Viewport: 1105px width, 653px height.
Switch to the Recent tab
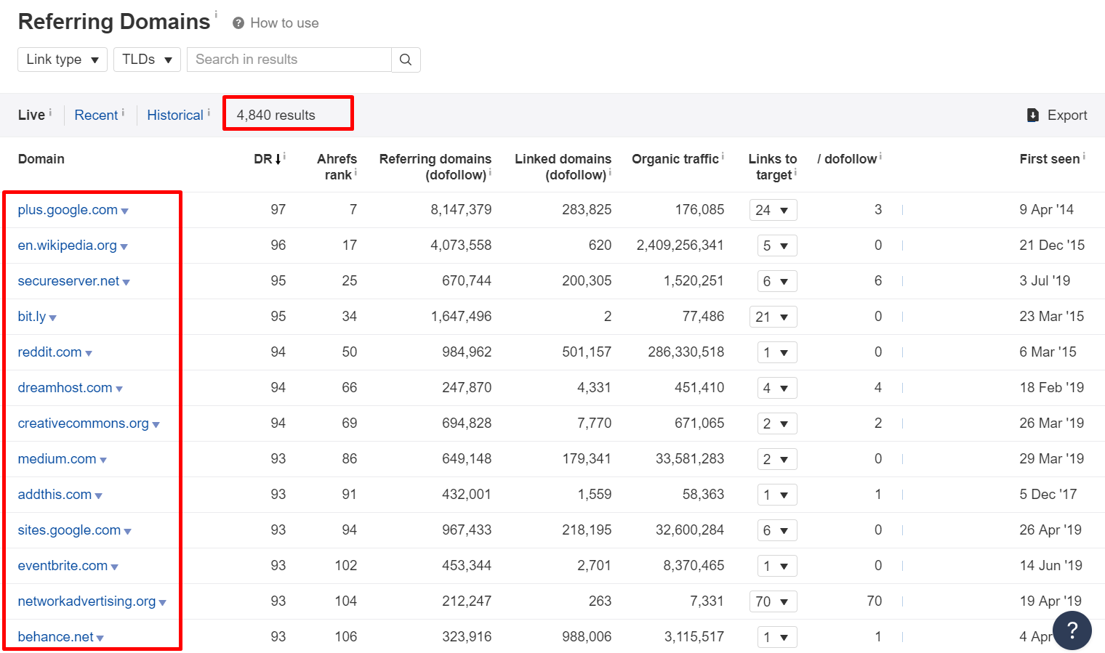pos(96,115)
